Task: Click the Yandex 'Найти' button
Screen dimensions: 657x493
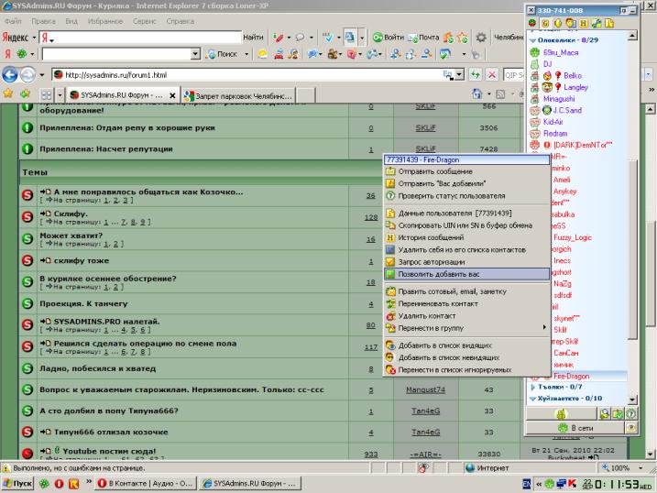Action: (253, 38)
